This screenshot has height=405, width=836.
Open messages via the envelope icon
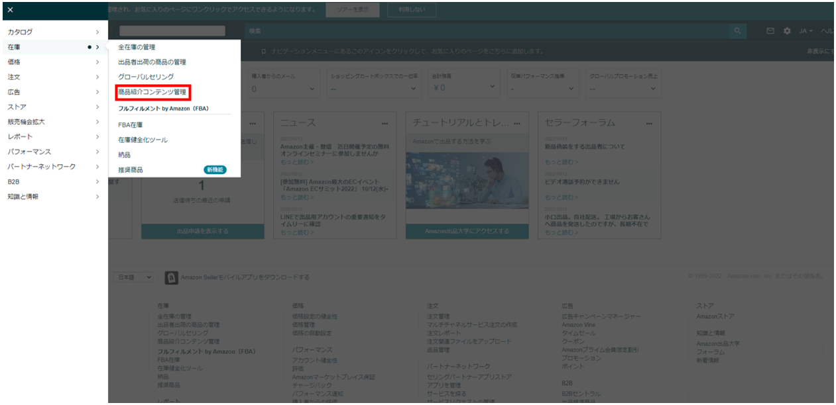pos(770,31)
